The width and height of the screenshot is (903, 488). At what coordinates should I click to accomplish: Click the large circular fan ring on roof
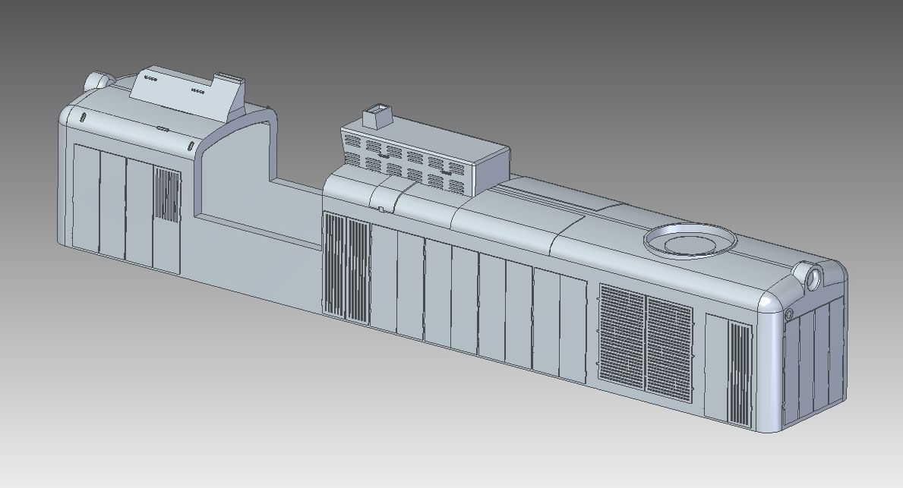click(690, 241)
